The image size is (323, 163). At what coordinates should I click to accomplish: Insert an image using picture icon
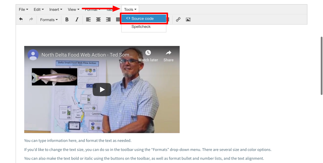click(188, 20)
